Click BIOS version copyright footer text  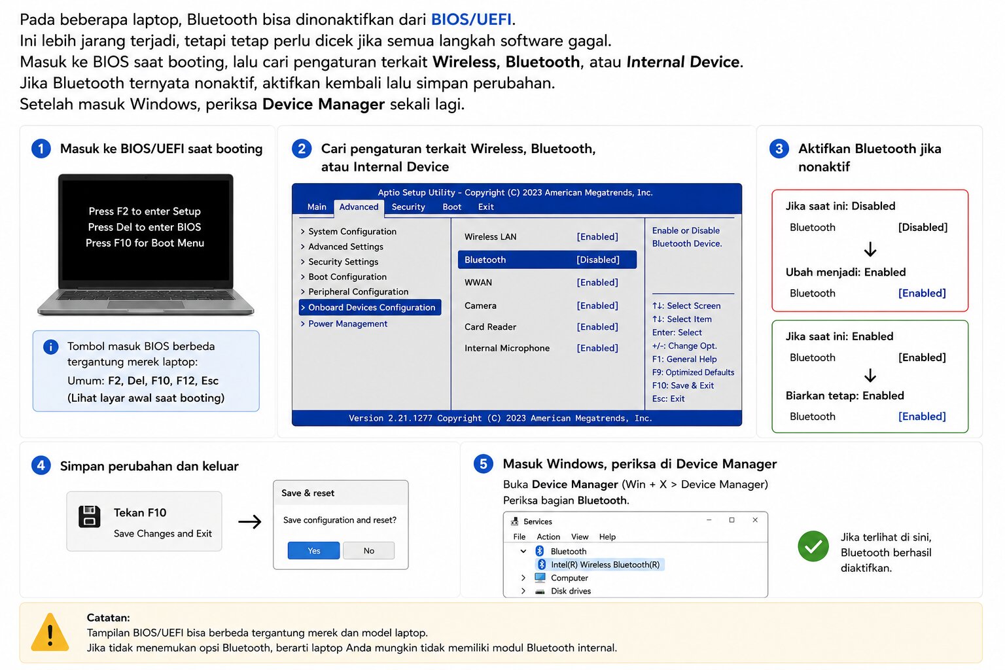click(501, 418)
